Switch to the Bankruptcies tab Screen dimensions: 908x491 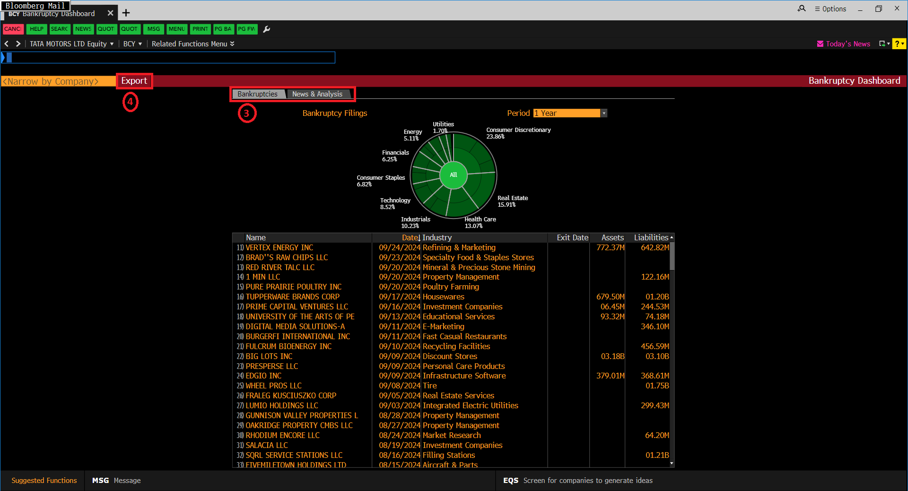pos(258,94)
